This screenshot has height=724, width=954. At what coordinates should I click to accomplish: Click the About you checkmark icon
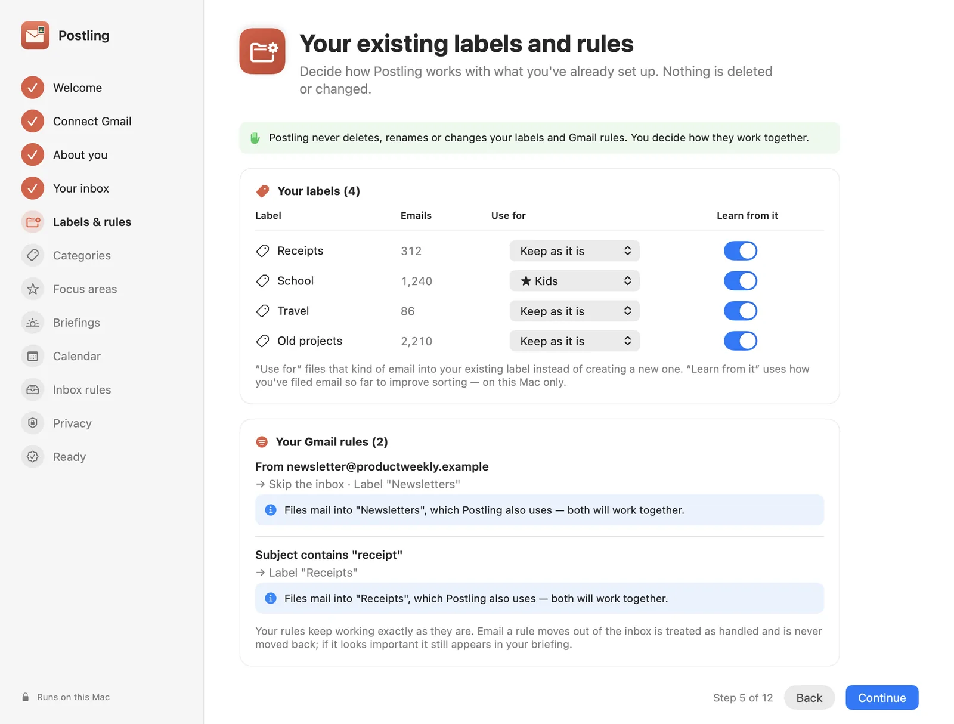[x=33, y=154]
